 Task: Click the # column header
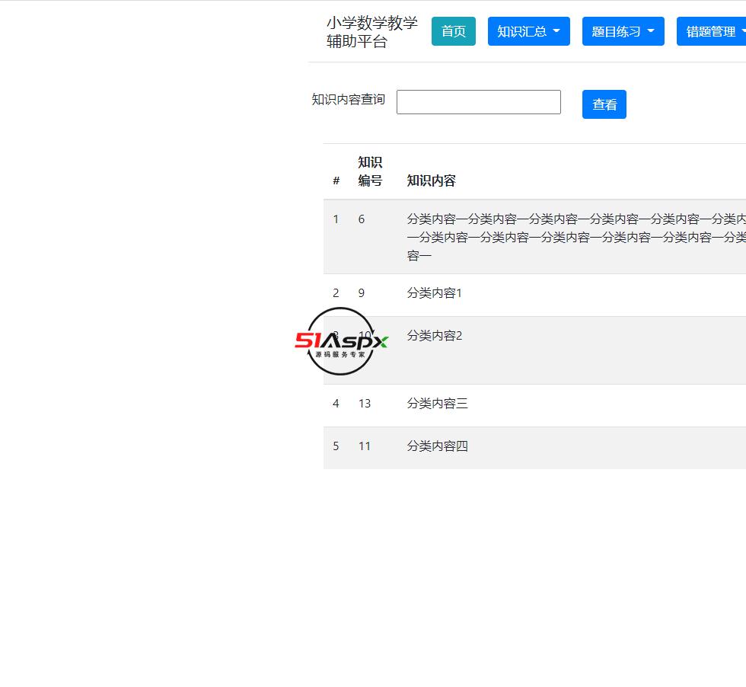(336, 181)
